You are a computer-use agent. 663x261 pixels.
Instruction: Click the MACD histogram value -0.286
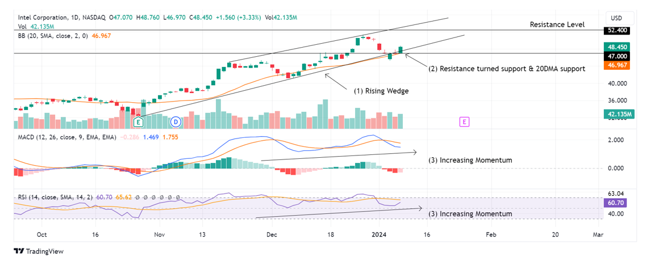pyautogui.click(x=129, y=137)
